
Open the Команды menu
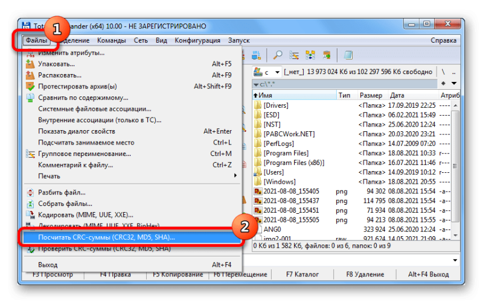tap(112, 40)
